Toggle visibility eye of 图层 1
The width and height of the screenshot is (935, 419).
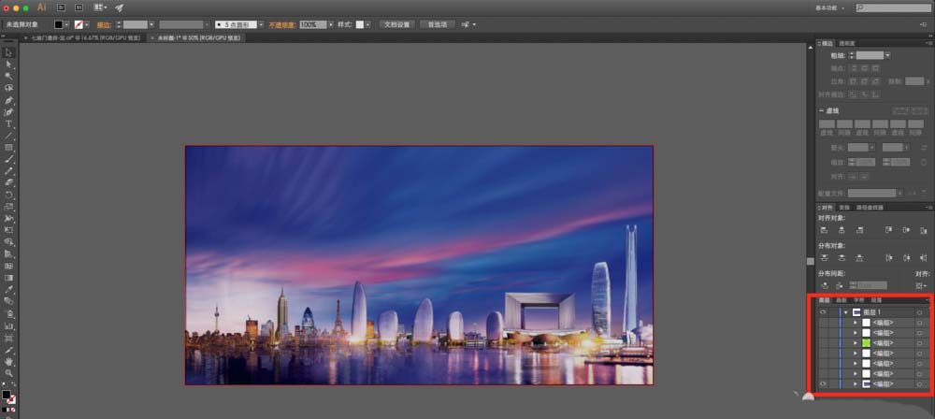(x=823, y=312)
